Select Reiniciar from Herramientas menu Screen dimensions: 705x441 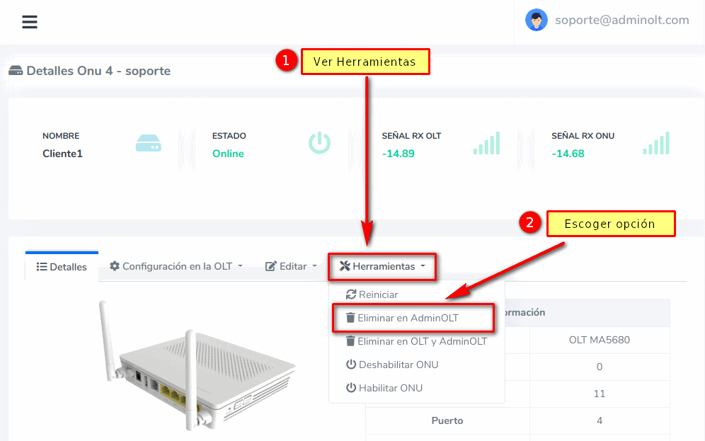(378, 294)
